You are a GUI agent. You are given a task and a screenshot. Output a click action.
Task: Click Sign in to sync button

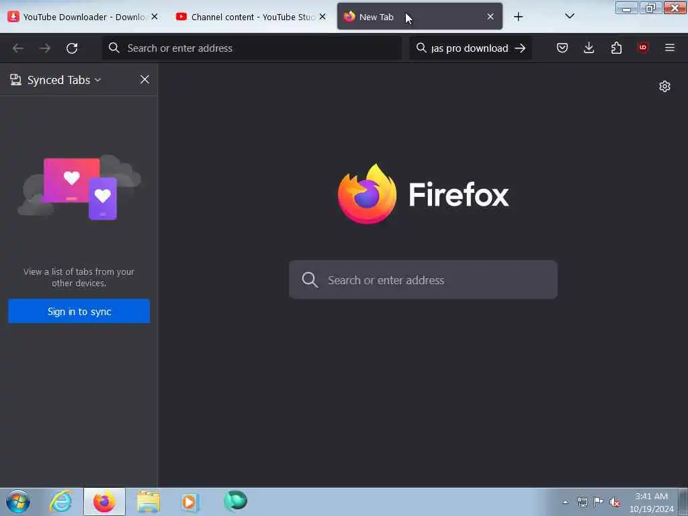coord(79,311)
